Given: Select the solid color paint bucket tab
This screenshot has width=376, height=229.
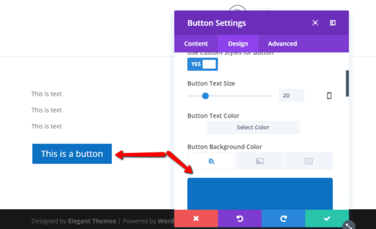Looking at the screenshot, I should coord(211,161).
